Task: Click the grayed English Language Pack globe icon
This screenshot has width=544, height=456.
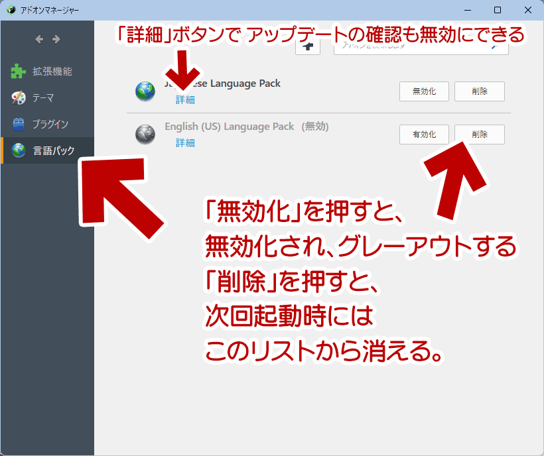Action: click(x=145, y=135)
